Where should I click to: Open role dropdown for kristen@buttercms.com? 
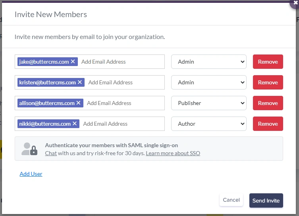click(209, 82)
